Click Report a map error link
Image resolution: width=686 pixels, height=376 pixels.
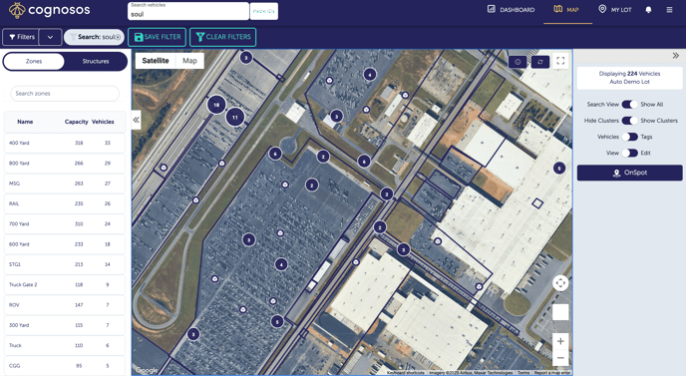[551, 373]
